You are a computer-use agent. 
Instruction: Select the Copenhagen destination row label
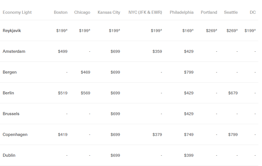pos(15,135)
